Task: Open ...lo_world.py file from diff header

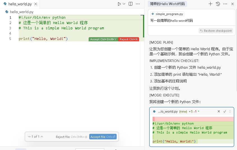Action: (168, 111)
